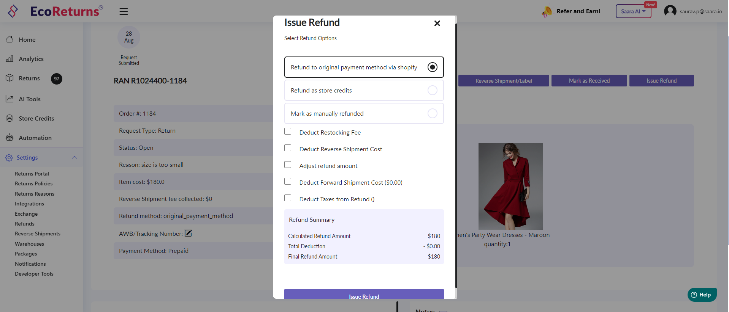Click Issue Refund button in dialog
Viewport: 729px width, 312px height.
pos(364,294)
